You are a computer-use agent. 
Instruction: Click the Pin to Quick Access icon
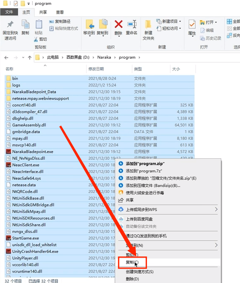[x=10, y=24]
